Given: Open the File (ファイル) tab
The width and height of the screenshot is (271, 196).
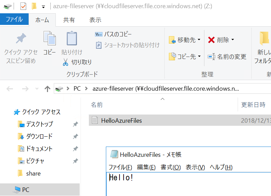Looking at the screenshot, I should (x=14, y=19).
